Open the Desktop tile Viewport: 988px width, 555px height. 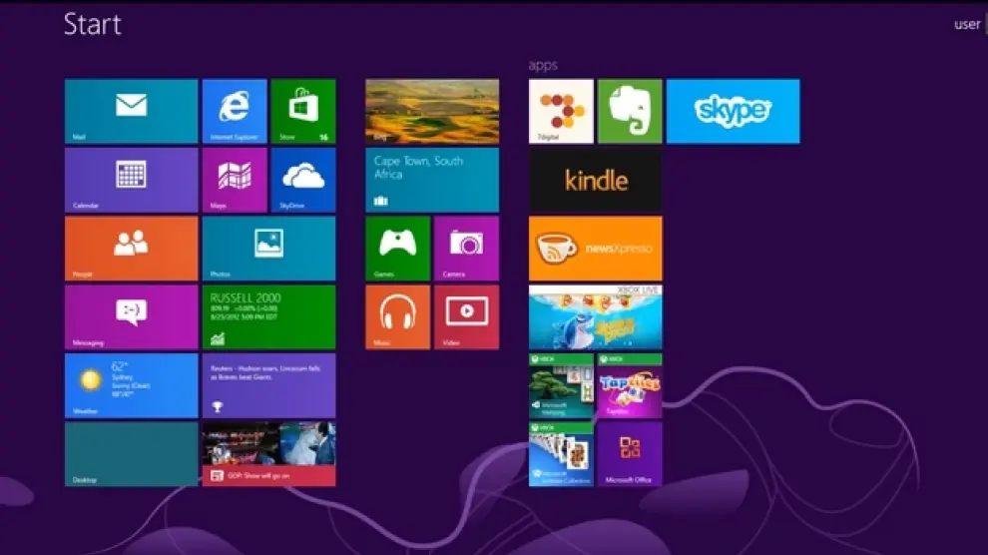click(x=131, y=453)
